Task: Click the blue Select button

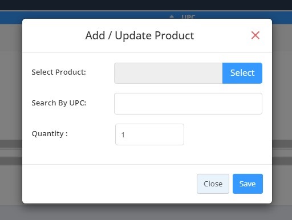Action: point(242,73)
